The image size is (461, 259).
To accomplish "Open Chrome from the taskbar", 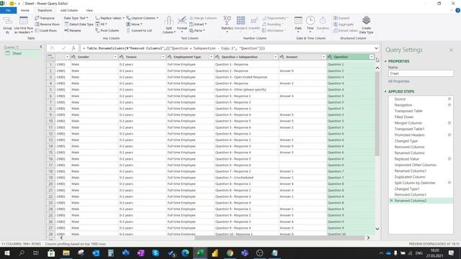I will [x=230, y=253].
